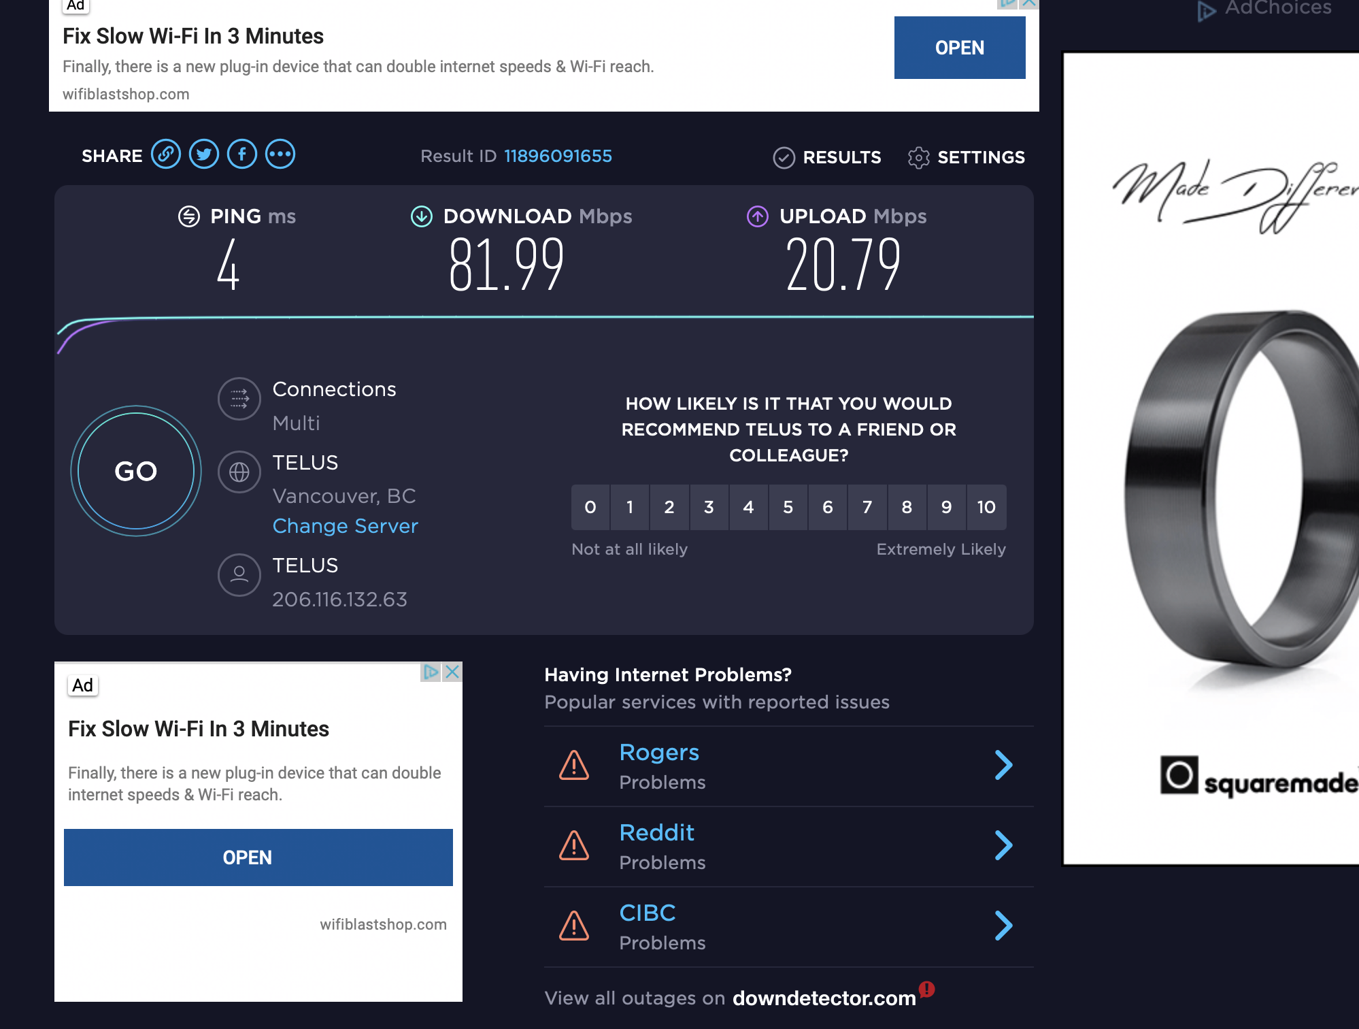Share result on Twitter icon

click(204, 154)
